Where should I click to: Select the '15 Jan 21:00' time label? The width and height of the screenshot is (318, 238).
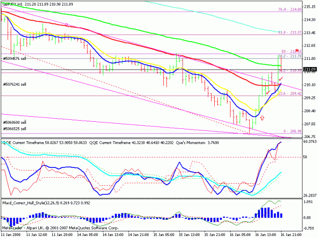215,234
